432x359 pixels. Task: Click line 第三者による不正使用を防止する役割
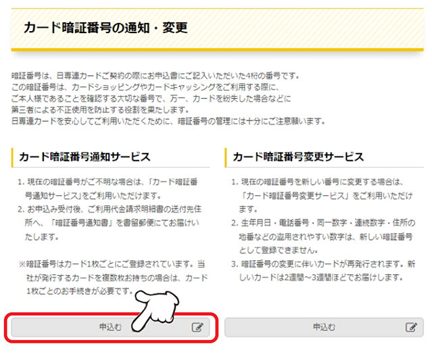tap(101, 110)
